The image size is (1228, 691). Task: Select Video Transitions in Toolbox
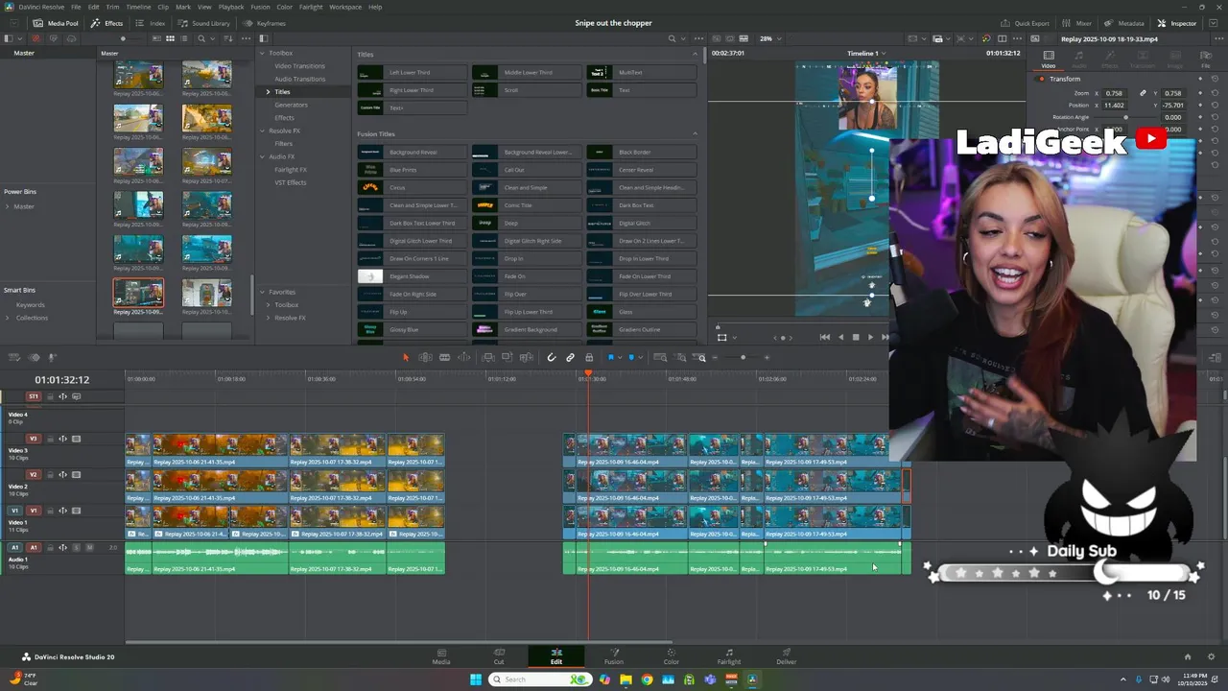(x=299, y=65)
